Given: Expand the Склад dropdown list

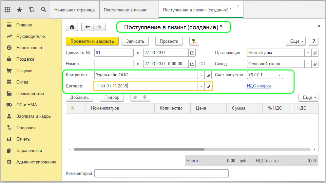Looking at the screenshot, I should [x=308, y=64].
